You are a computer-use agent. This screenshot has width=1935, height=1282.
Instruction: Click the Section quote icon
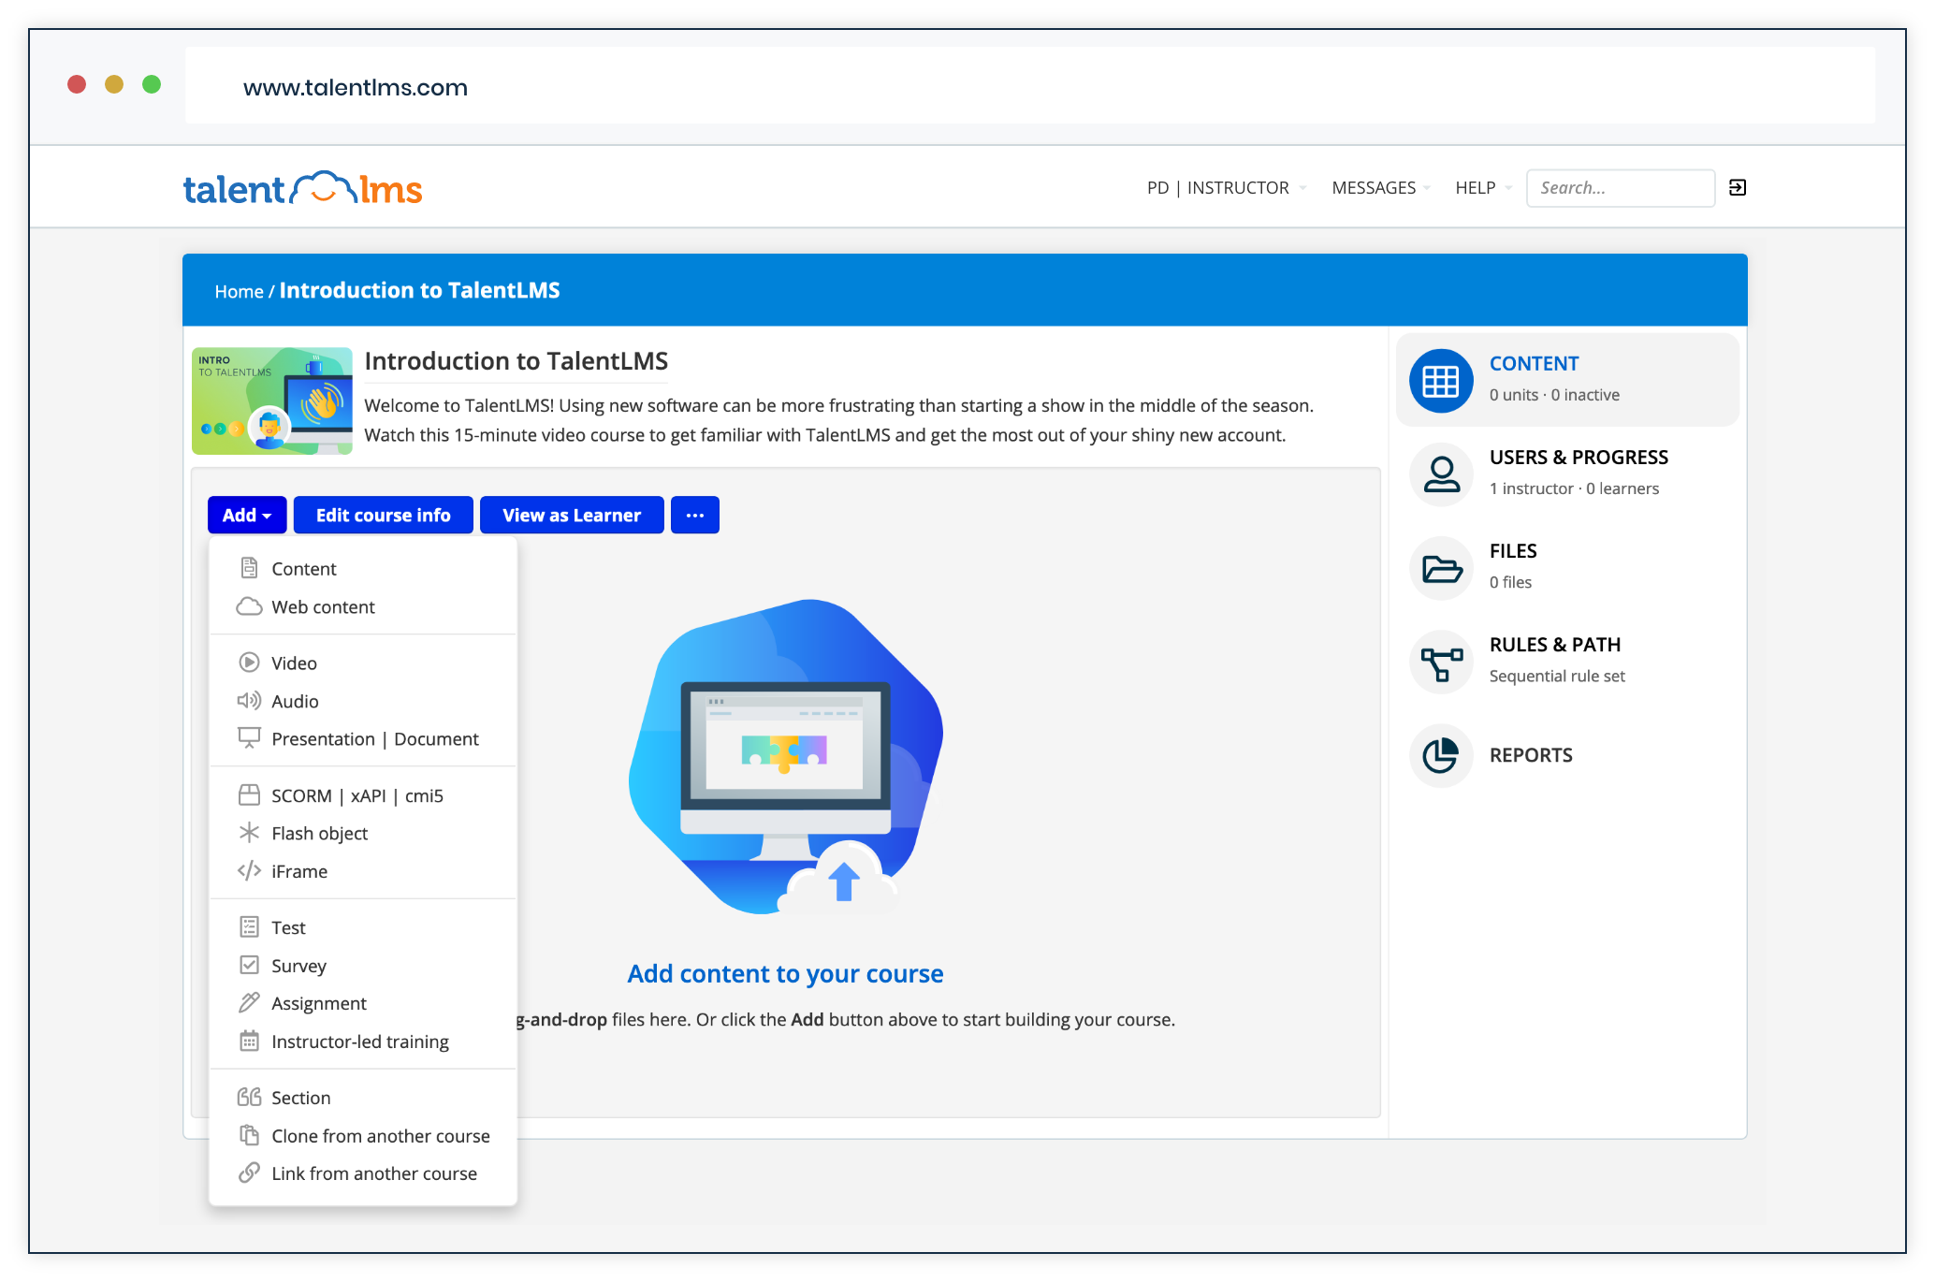(249, 1097)
